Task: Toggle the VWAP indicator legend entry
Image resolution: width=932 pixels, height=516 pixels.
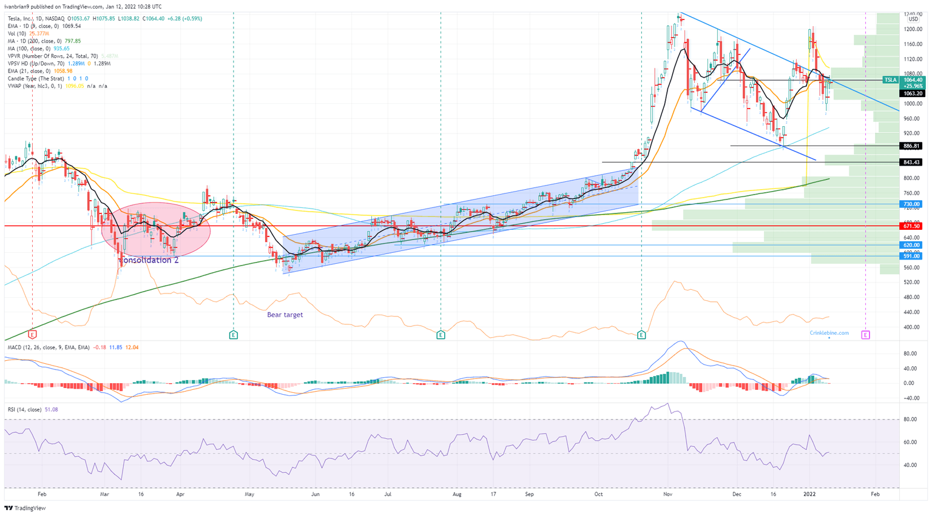Action: pos(57,86)
